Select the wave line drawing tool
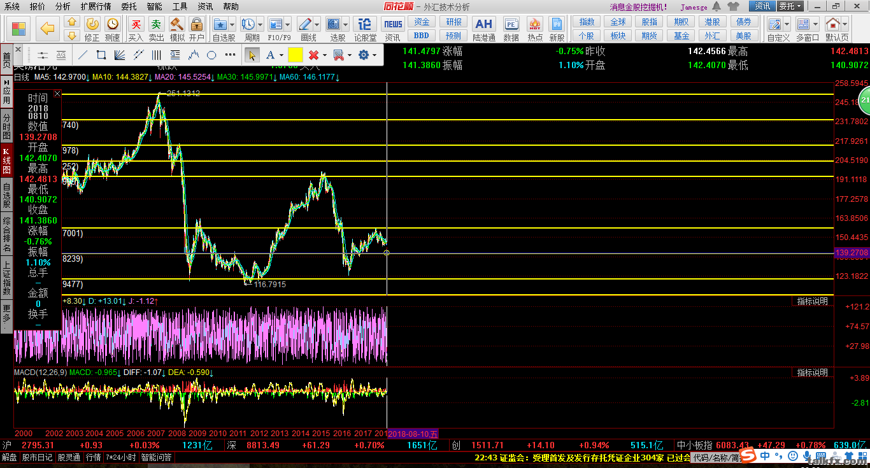Screen dimensions: 870x468 [194, 55]
